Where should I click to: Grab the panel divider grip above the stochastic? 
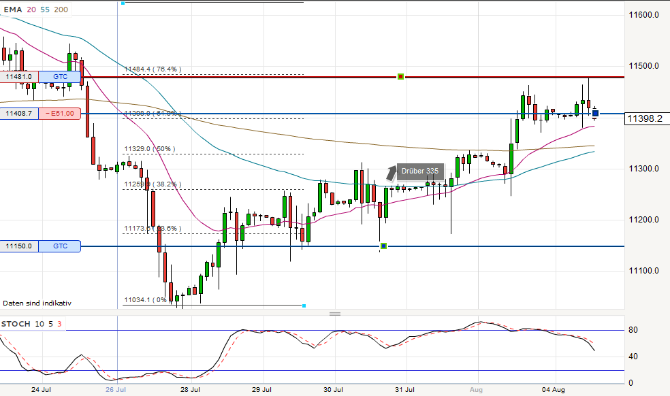tap(334, 314)
